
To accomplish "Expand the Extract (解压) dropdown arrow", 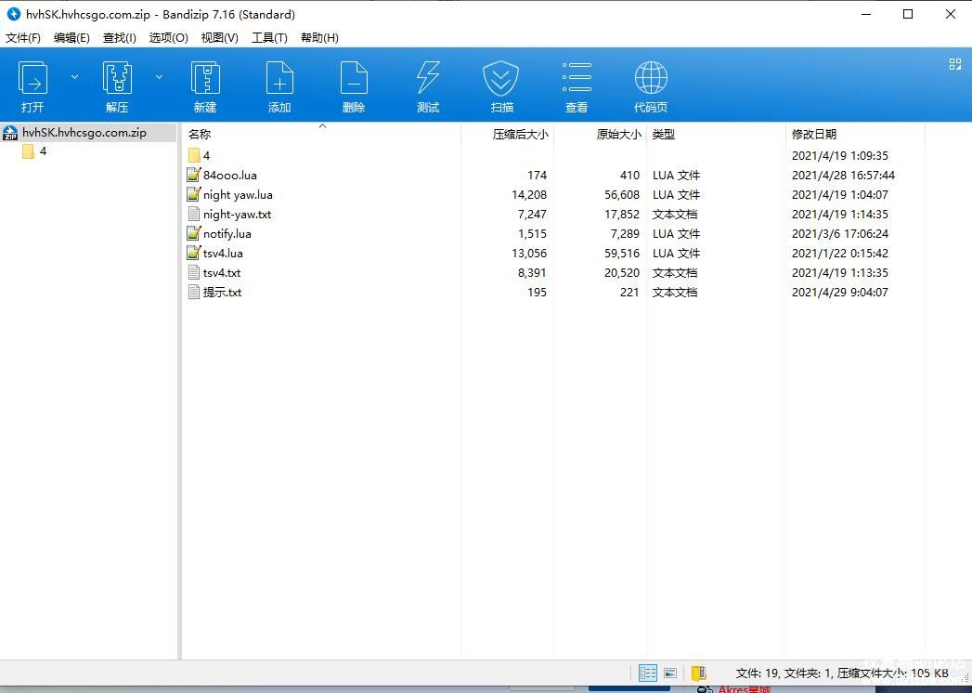I will [x=159, y=77].
